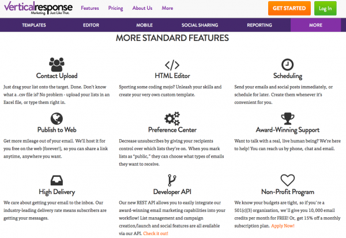
Task: Click the Contact Upload people icon
Action: pyautogui.click(x=57, y=64)
